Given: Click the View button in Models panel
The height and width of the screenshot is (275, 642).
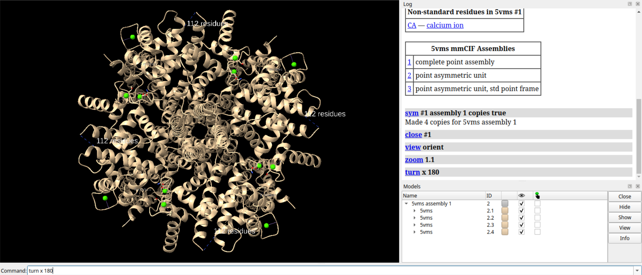Looking at the screenshot, I should pos(625,228).
